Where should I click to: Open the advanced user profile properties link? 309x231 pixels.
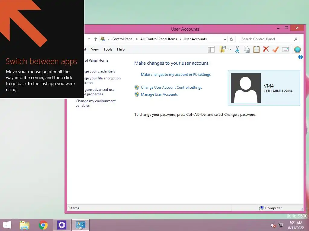click(100, 92)
